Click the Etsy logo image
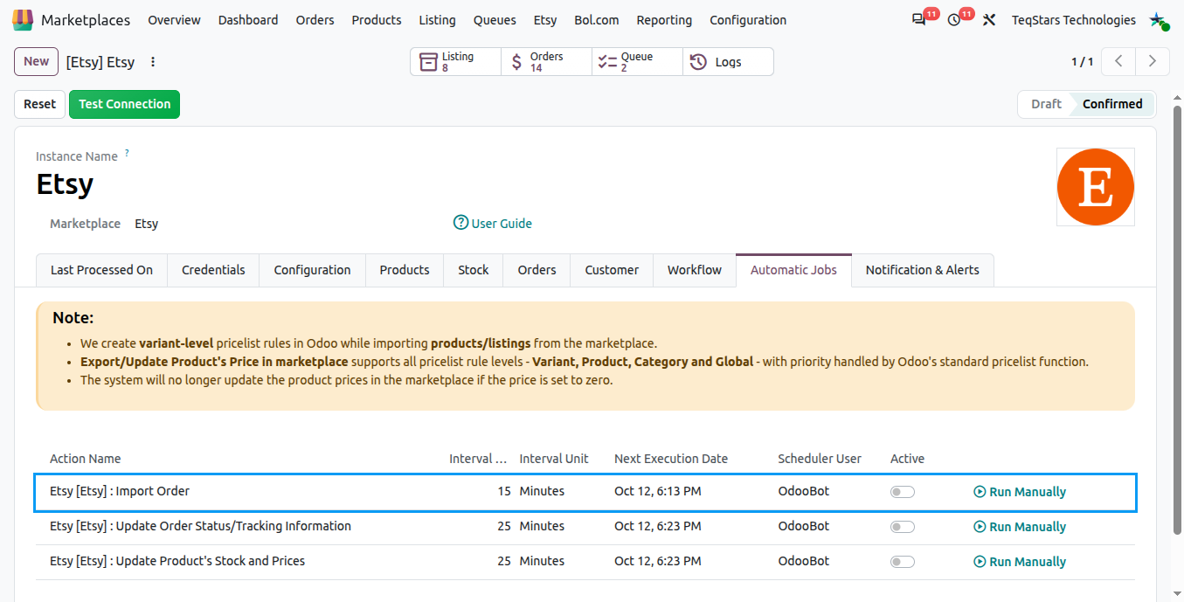The image size is (1184, 602). pos(1096,187)
